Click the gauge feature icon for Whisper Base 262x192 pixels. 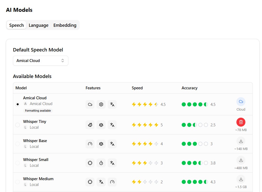pyautogui.click(x=90, y=144)
